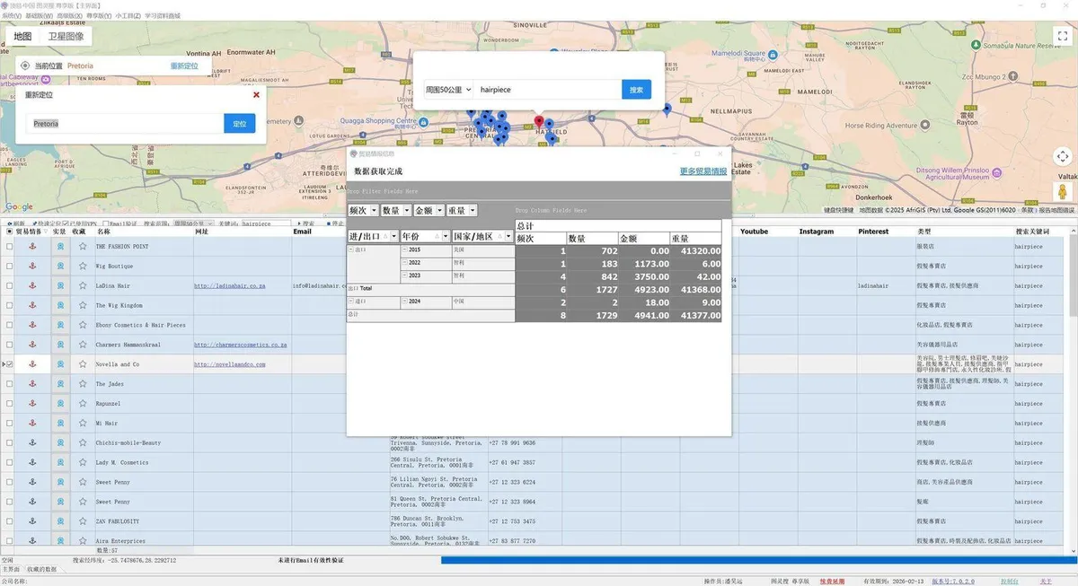Viewport: 1078px width, 586px height.
Task: Open the 系统(Y) menu
Action: pos(12,15)
